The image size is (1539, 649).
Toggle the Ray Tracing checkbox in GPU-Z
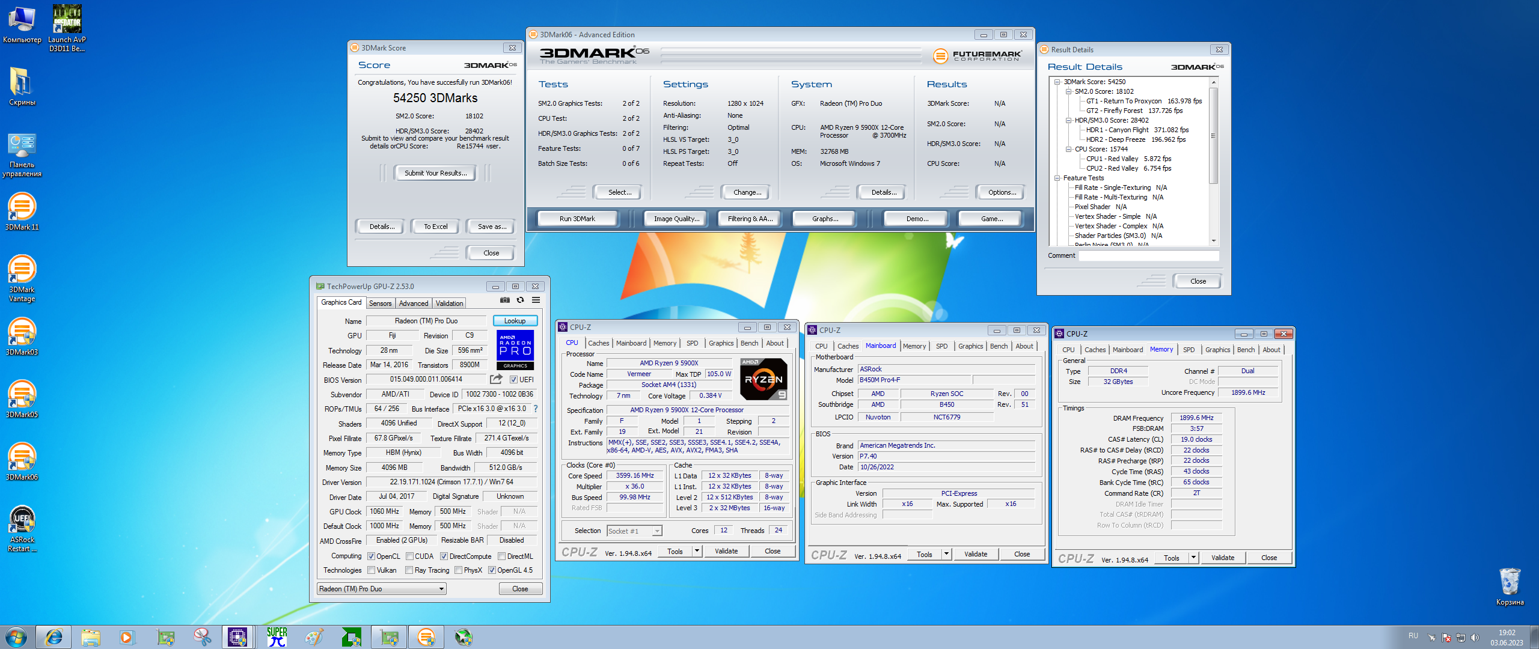(409, 570)
